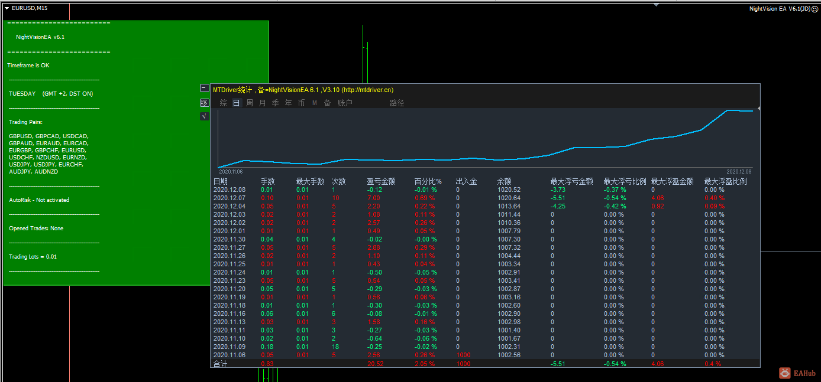Image resolution: width=821 pixels, height=382 pixels.
Task: Click the blue equity curve chart
Action: point(485,139)
